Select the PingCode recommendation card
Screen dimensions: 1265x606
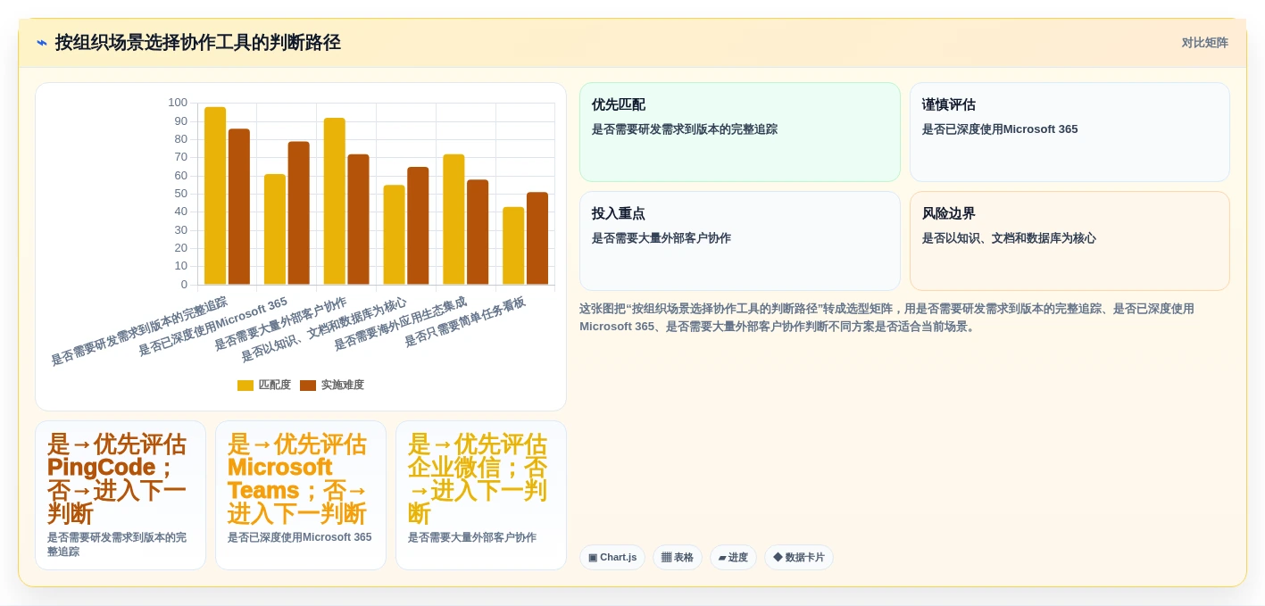click(121, 495)
